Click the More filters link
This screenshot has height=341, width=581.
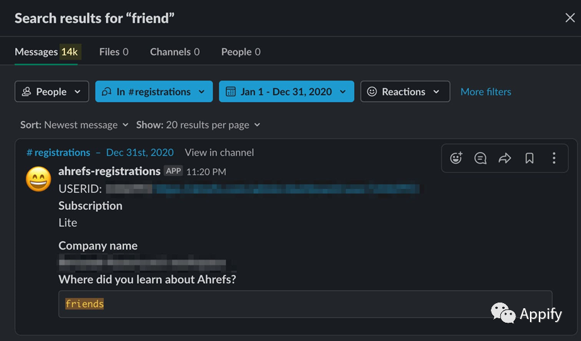coord(486,91)
